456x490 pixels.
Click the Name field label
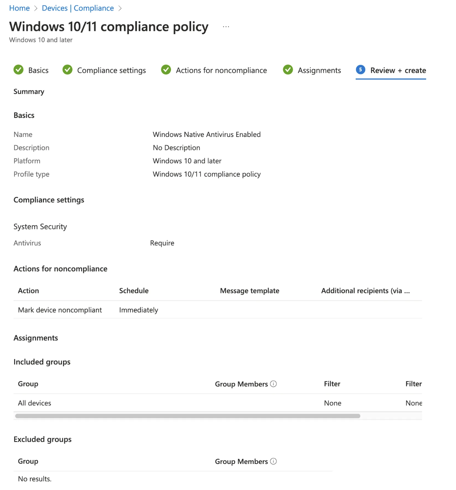23,134
